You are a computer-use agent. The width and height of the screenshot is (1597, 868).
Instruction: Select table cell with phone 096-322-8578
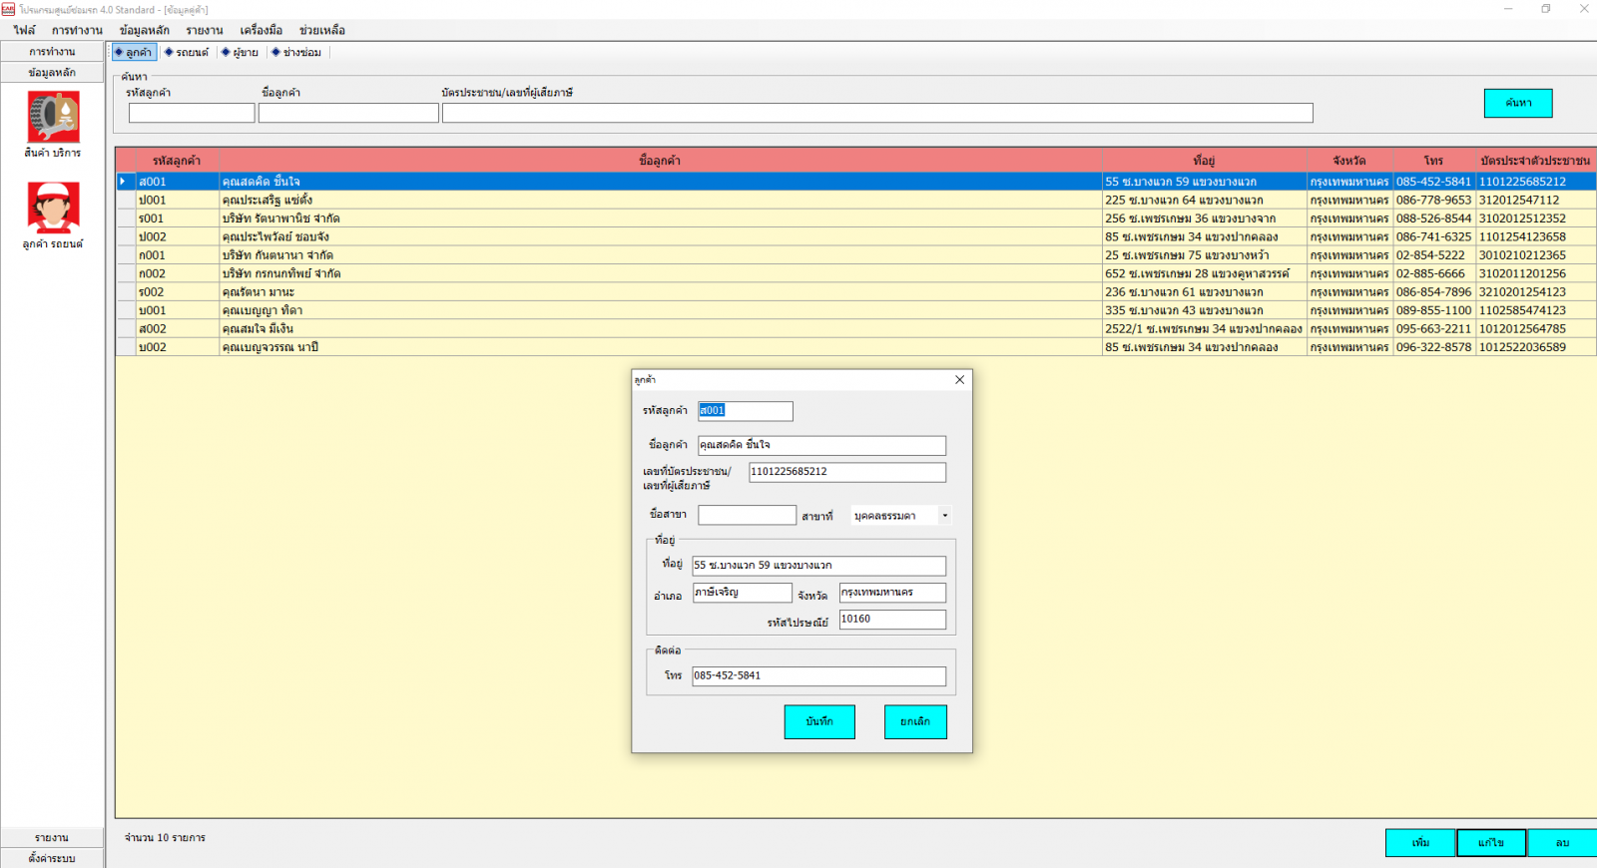click(1434, 347)
